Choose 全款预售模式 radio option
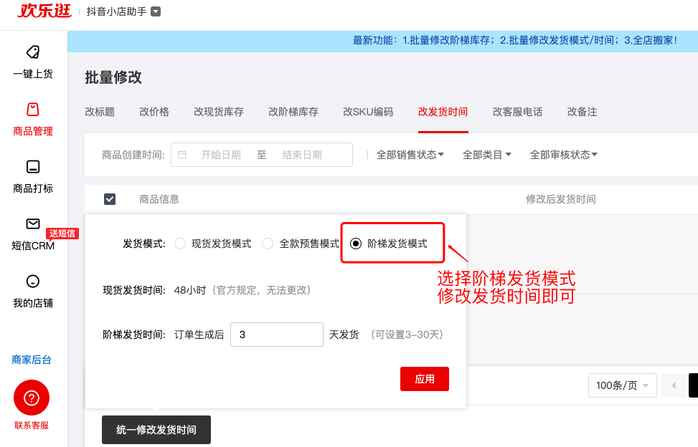Viewport: 698px width, 447px height. coord(268,244)
